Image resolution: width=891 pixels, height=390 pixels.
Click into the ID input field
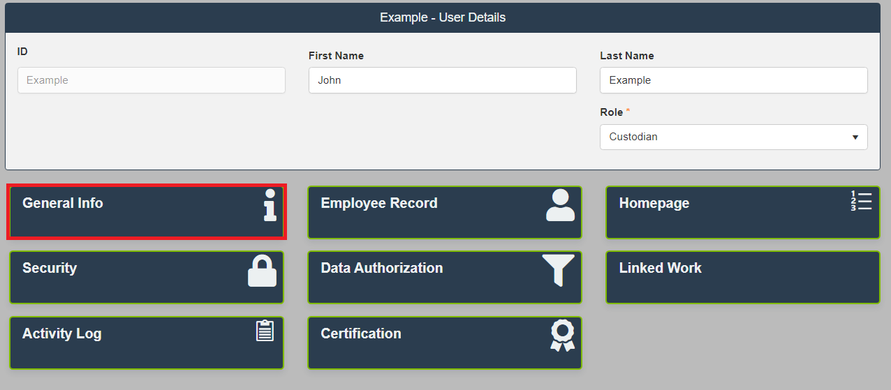(152, 80)
